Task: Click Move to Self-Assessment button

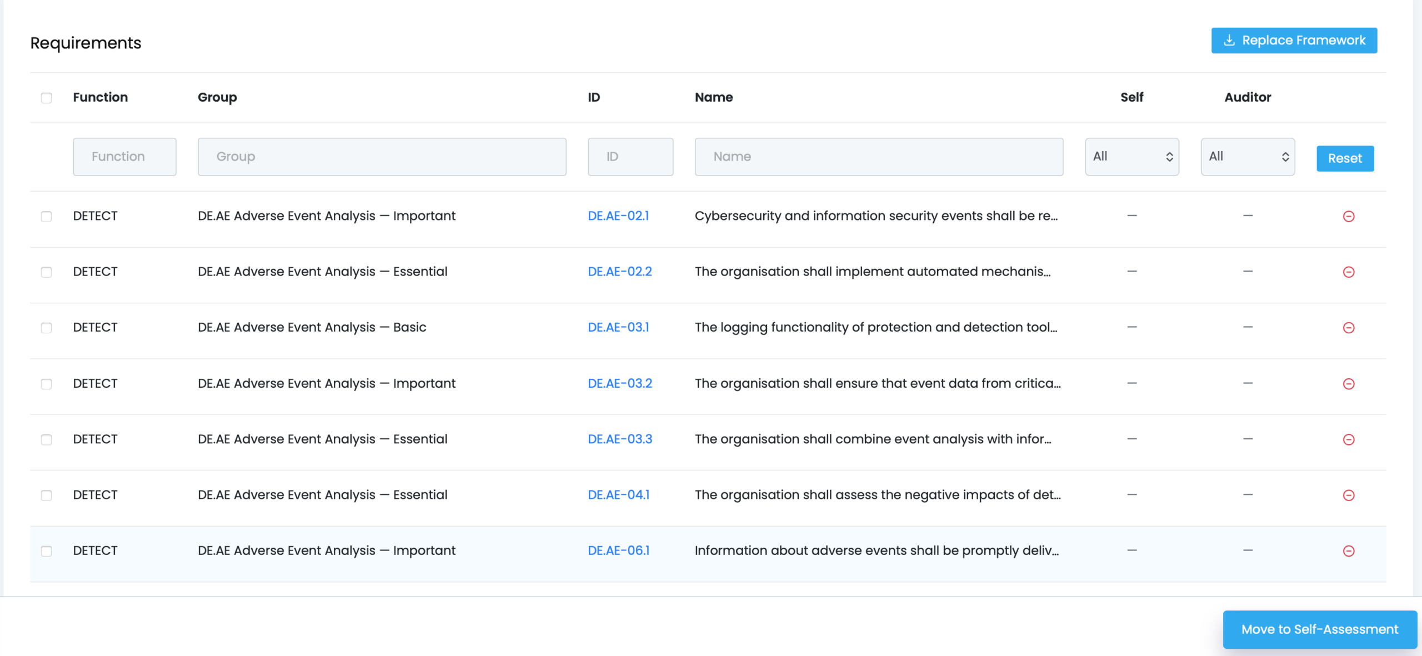Action: click(1320, 629)
